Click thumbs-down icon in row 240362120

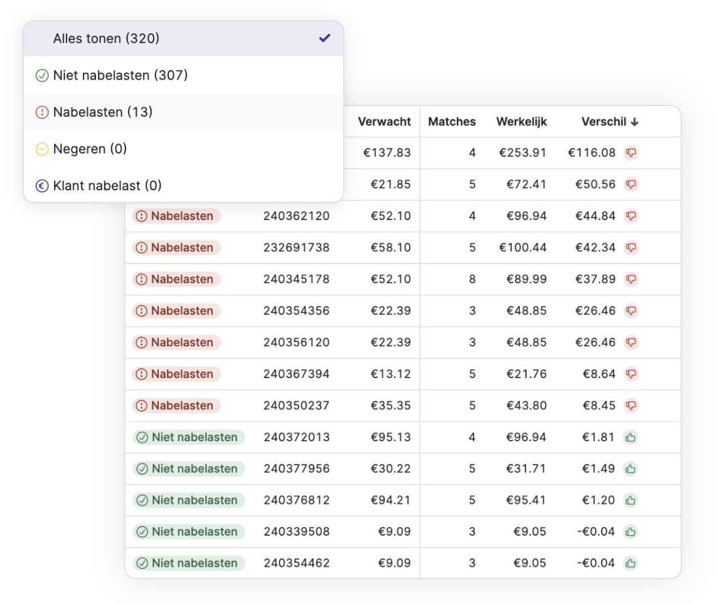pos(631,216)
